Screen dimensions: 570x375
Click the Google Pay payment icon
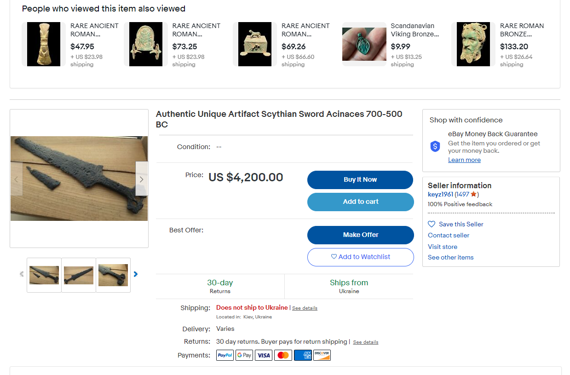click(x=244, y=355)
